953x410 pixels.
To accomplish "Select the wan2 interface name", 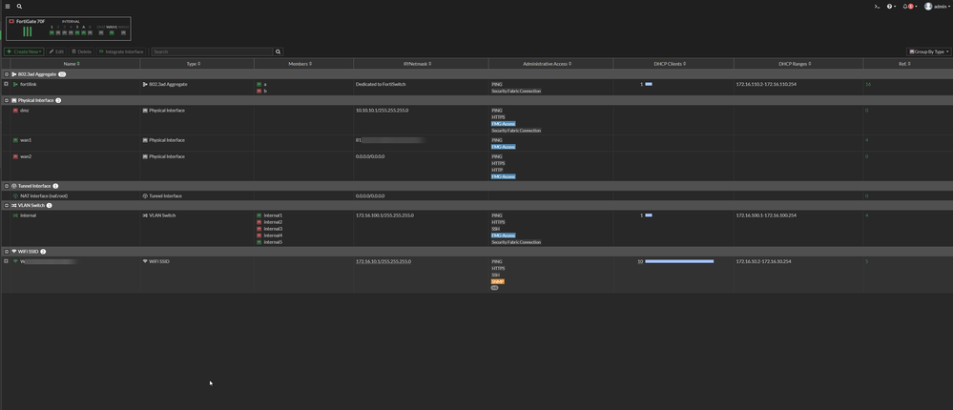I will pos(26,156).
